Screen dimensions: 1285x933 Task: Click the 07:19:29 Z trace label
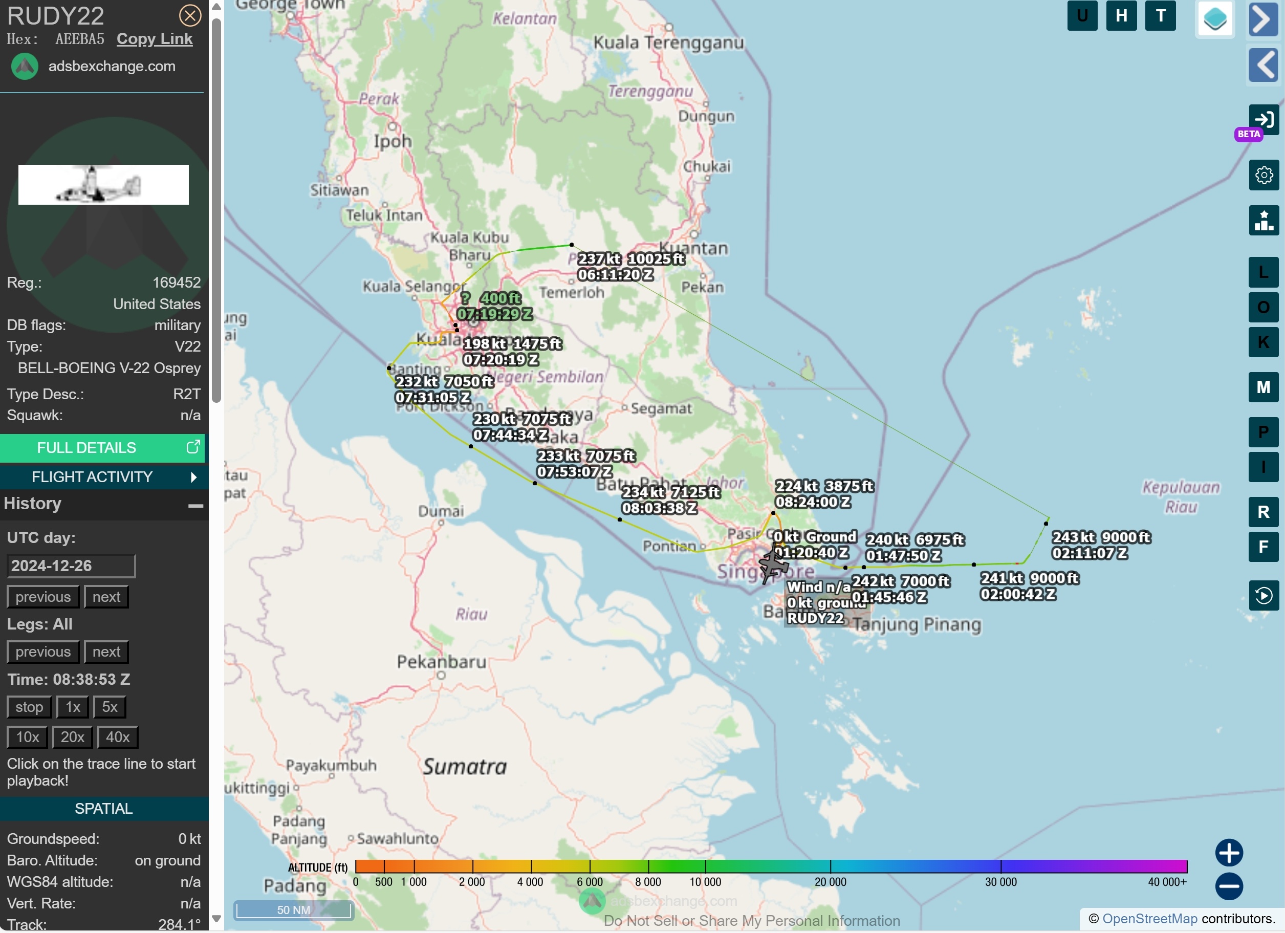pyautogui.click(x=495, y=314)
